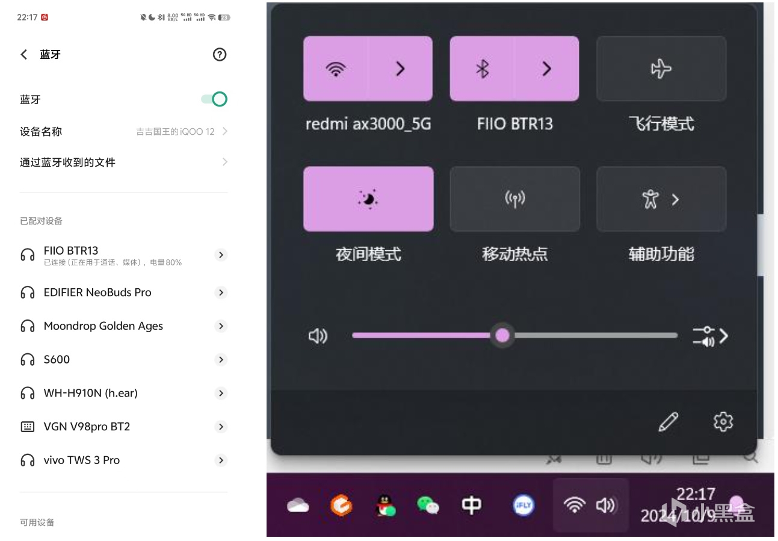Open 设备名称 device name setting
Screen dimensions: 778x541
pos(123,131)
